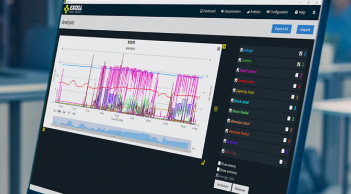
Task: Toggle the Current series checkbox
Action: [x=240, y=60]
